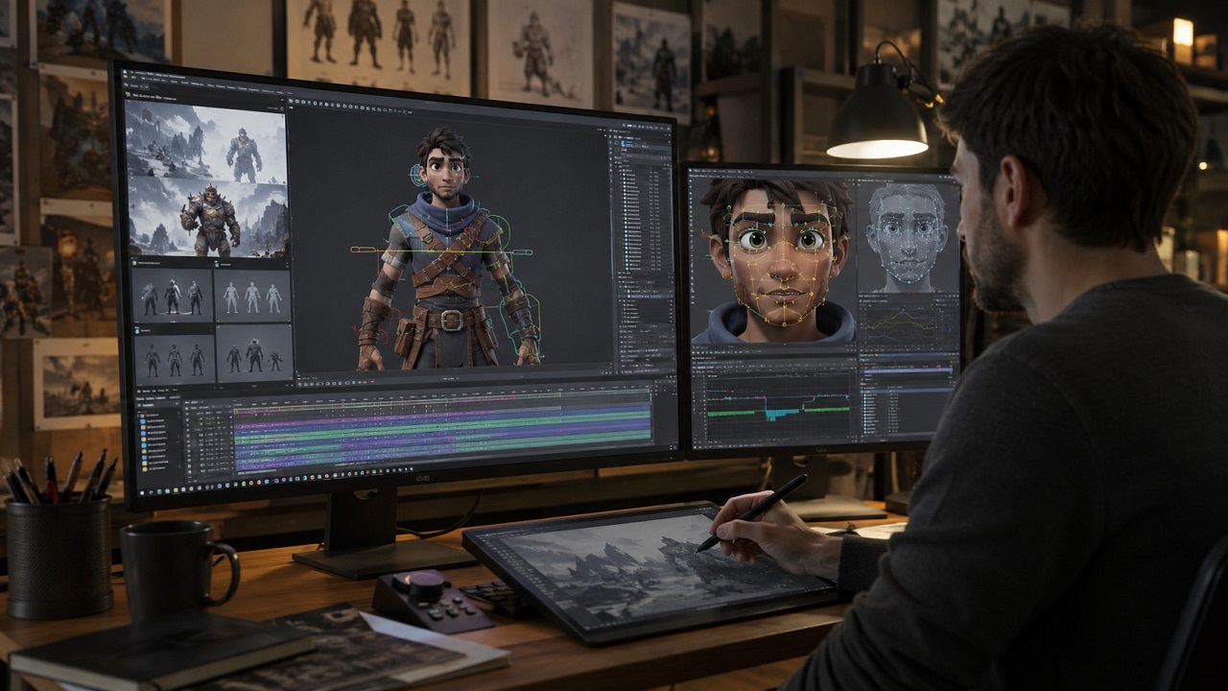The width and height of the screenshot is (1228, 691).
Task: Select the yellow facial rig viewport
Action: (774, 260)
